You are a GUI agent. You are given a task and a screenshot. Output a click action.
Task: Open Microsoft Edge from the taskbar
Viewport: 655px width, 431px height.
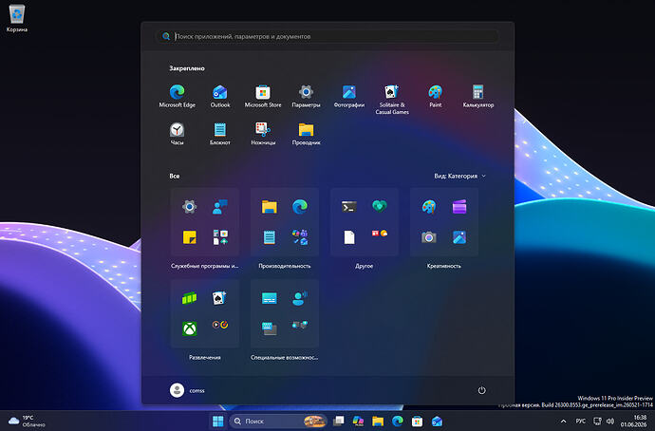397,421
